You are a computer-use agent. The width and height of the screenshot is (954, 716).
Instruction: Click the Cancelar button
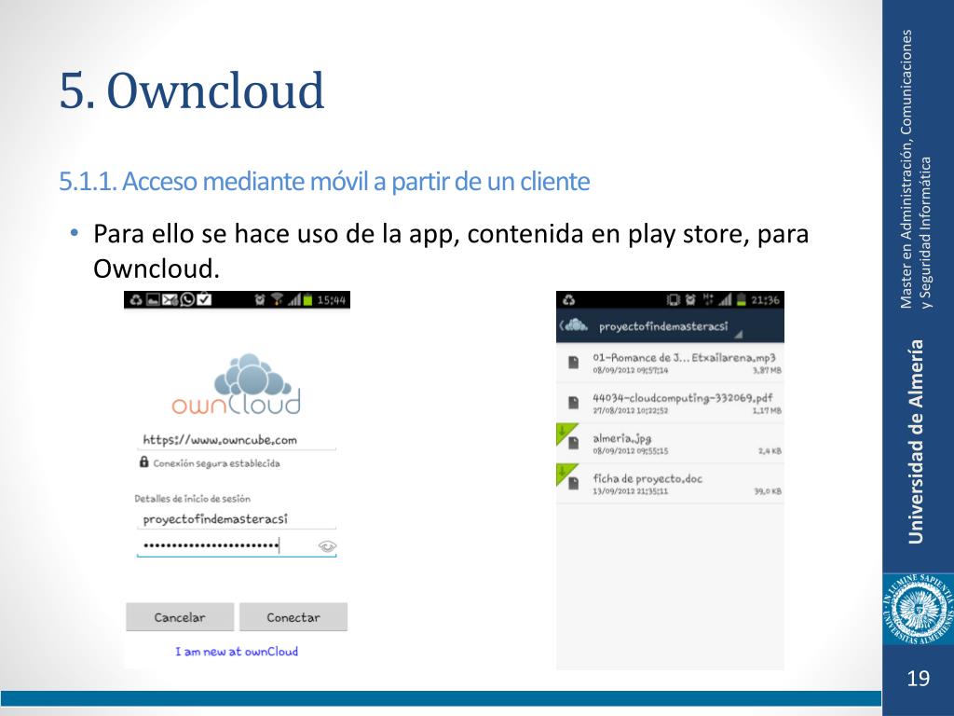point(180,617)
